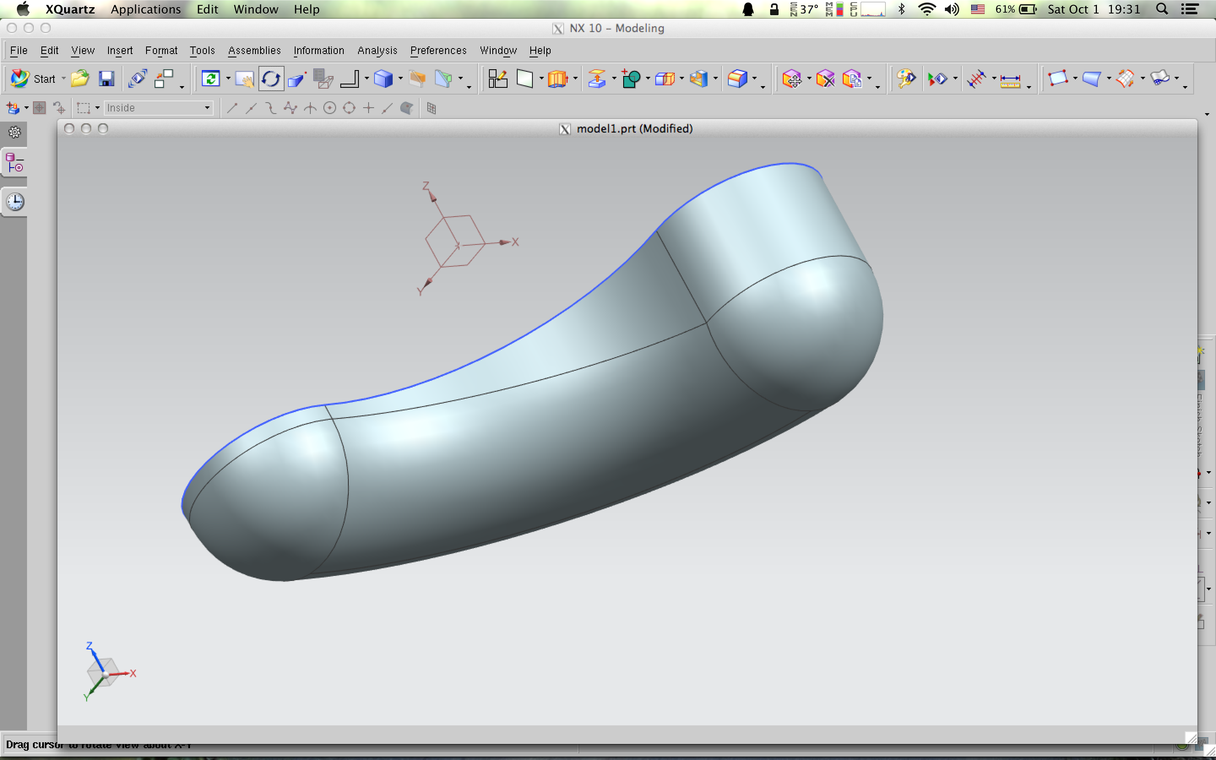
Task: Open the File menu
Action: pyautogui.click(x=19, y=50)
